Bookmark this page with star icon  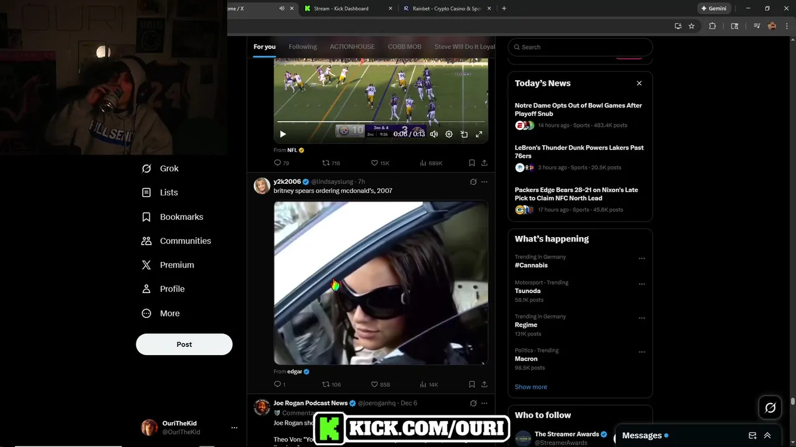pos(692,26)
